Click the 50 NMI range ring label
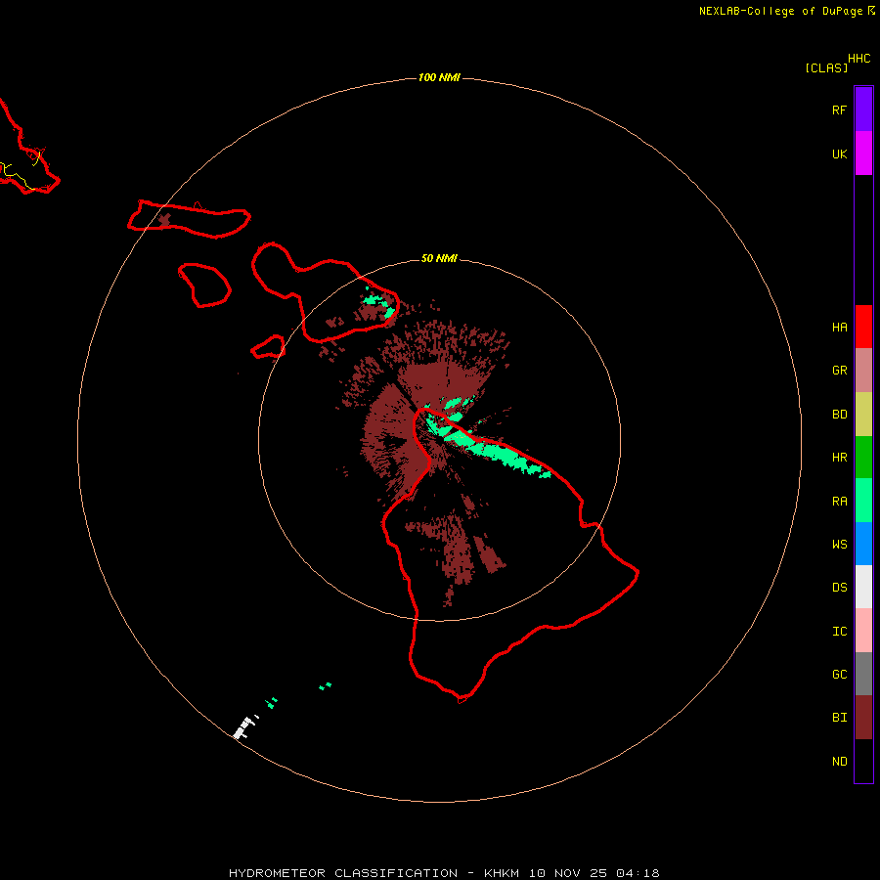Image resolution: width=880 pixels, height=880 pixels. click(x=439, y=259)
